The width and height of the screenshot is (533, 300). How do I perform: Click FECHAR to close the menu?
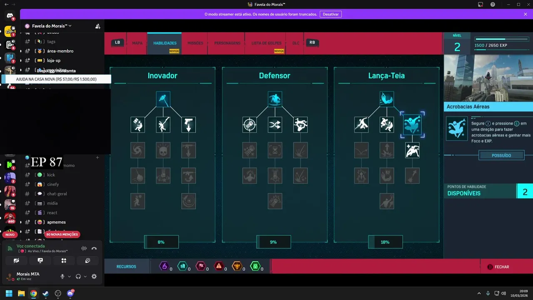coord(498,267)
